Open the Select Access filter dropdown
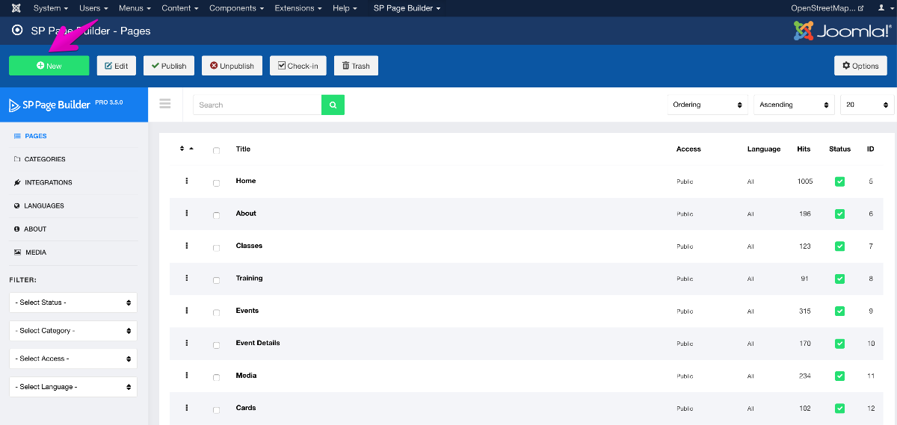Image resolution: width=897 pixels, height=425 pixels. coord(73,359)
